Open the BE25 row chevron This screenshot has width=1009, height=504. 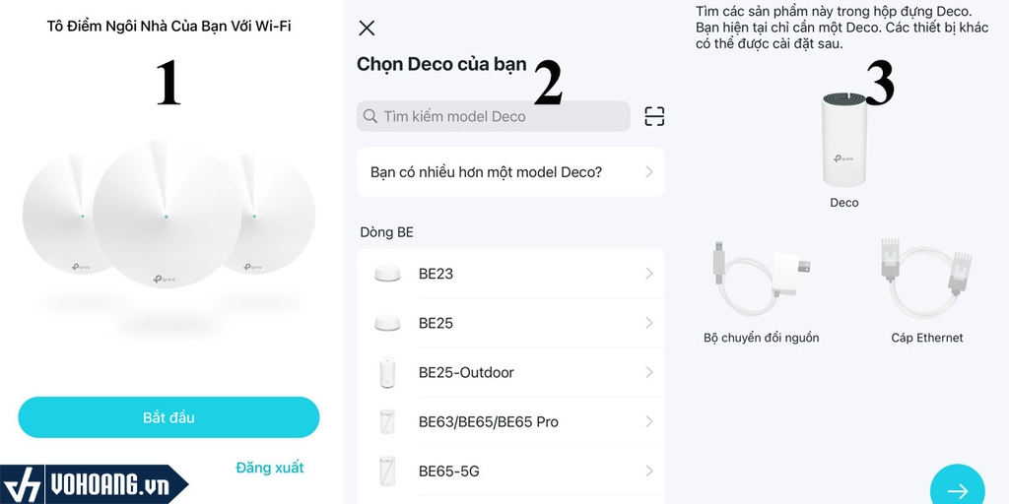click(x=648, y=323)
